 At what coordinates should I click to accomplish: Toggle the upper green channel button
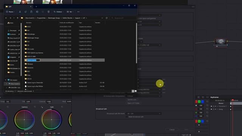199,102
